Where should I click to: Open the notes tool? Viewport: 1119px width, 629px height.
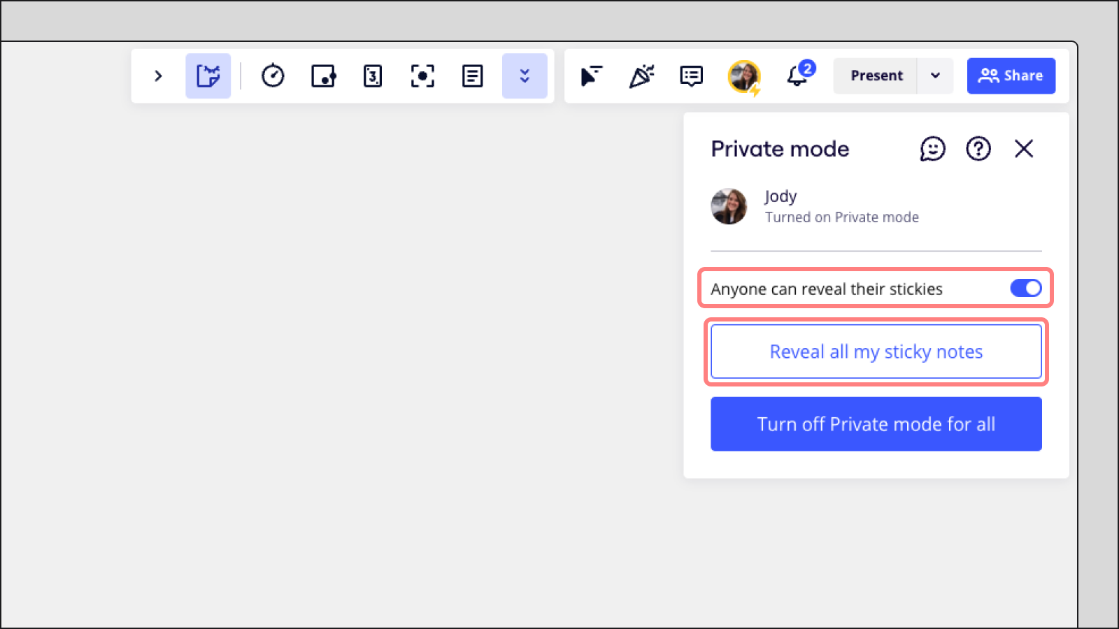pos(473,75)
